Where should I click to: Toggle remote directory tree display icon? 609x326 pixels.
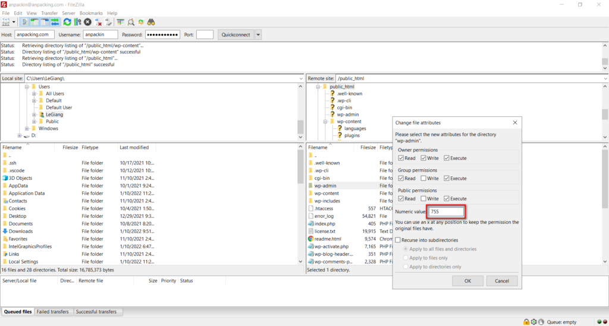pos(45,22)
